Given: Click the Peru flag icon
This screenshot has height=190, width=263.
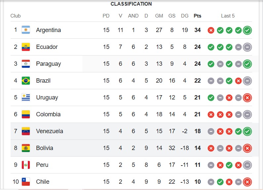Looking at the screenshot, I should [x=26, y=165].
